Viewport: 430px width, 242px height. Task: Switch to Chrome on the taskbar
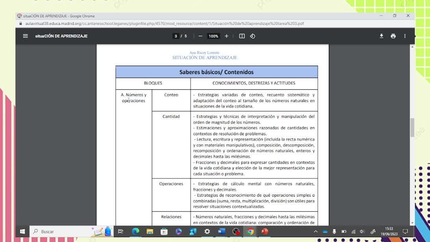point(250,232)
